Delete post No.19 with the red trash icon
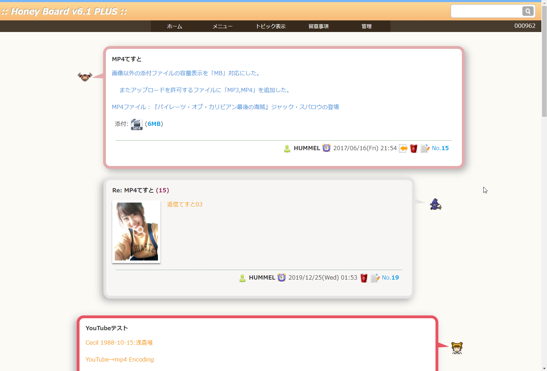 pyautogui.click(x=364, y=278)
